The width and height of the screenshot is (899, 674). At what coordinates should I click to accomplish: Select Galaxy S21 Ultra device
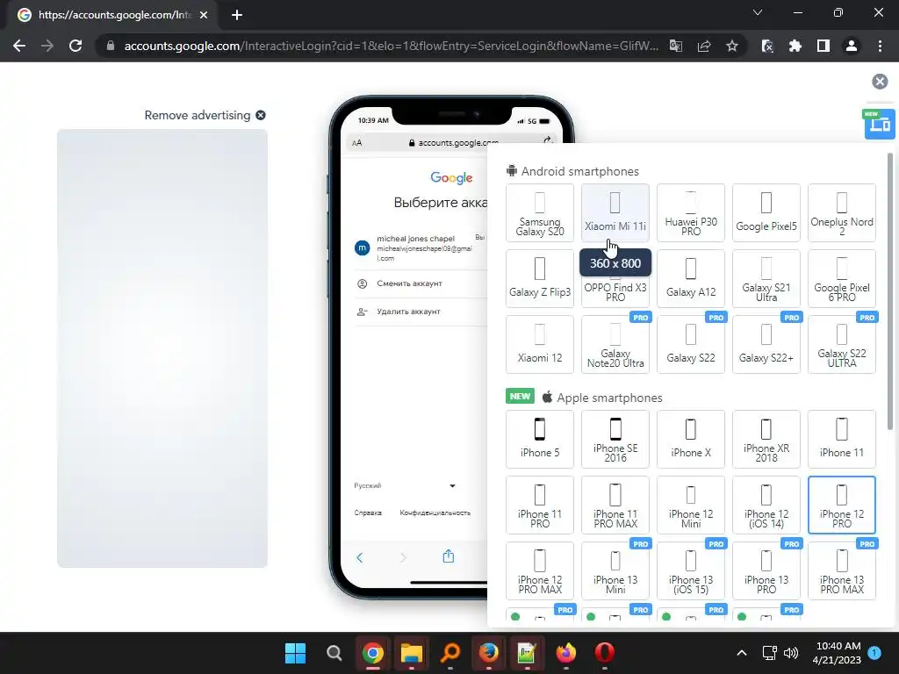point(766,278)
